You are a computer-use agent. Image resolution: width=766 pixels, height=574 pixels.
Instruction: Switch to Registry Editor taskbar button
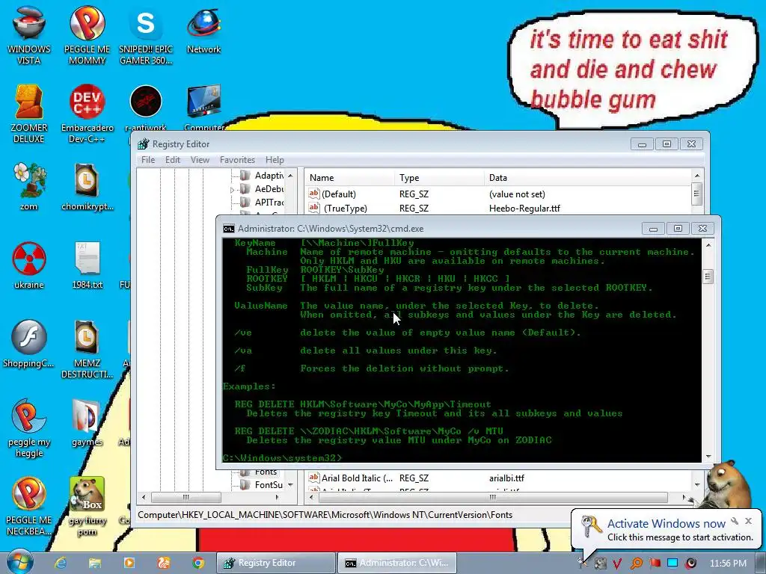[276, 563]
